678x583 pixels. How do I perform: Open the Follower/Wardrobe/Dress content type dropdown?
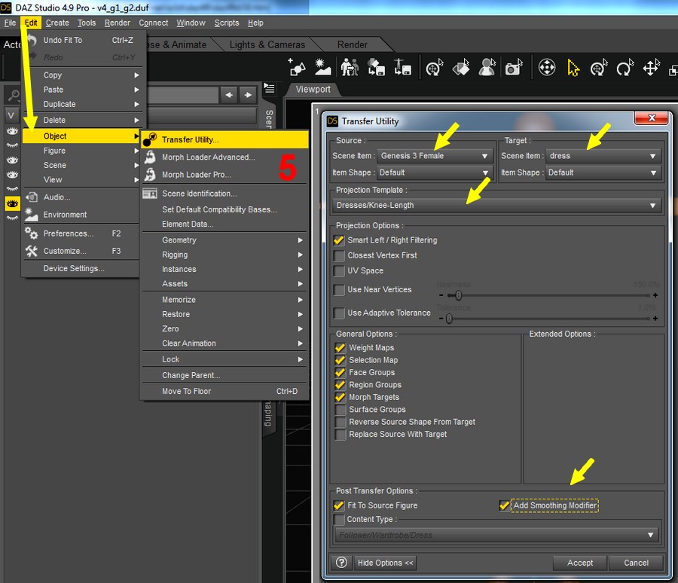coord(497,536)
